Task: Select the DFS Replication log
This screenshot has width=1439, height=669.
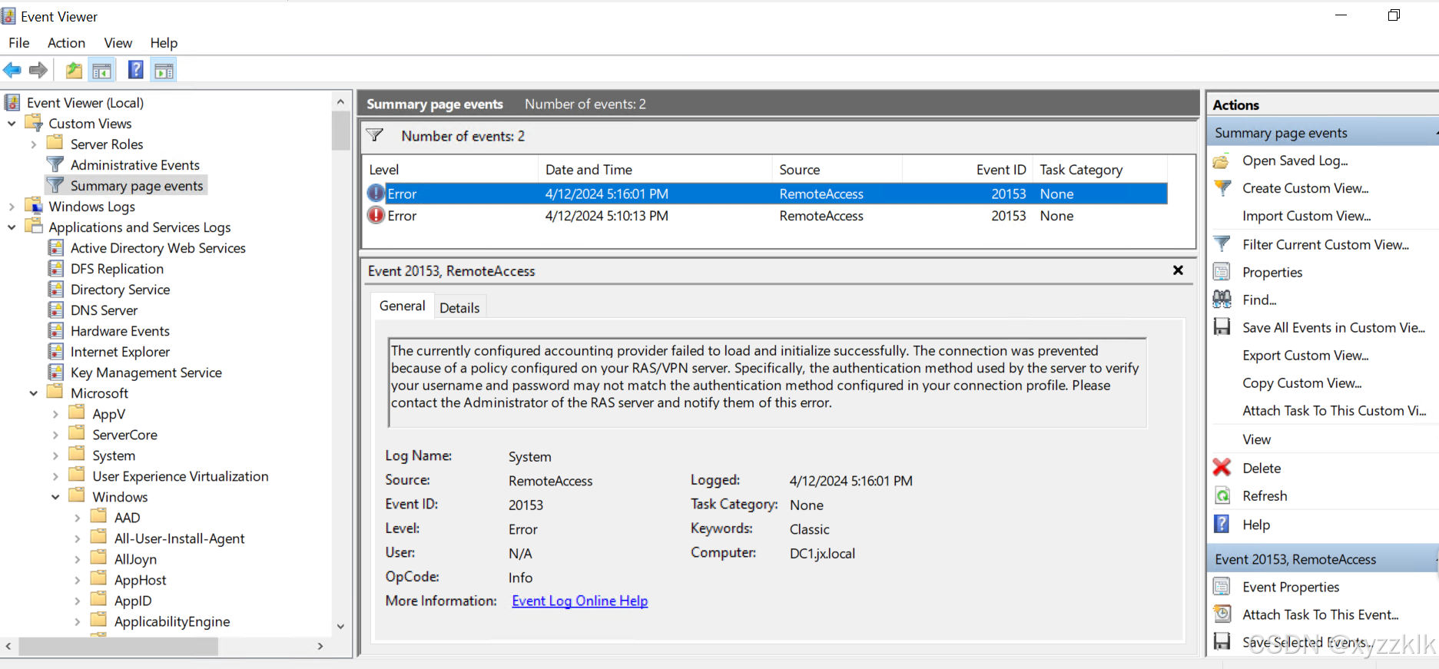Action: [117, 268]
